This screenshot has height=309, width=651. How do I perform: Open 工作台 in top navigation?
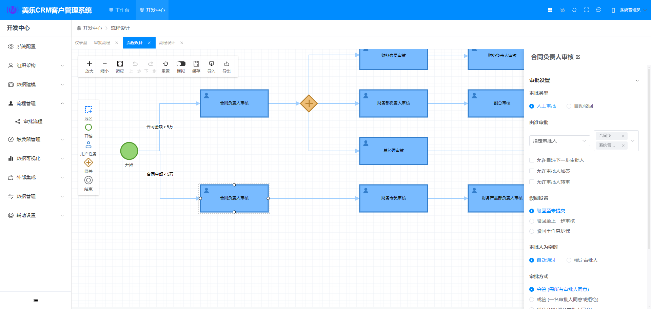119,10
